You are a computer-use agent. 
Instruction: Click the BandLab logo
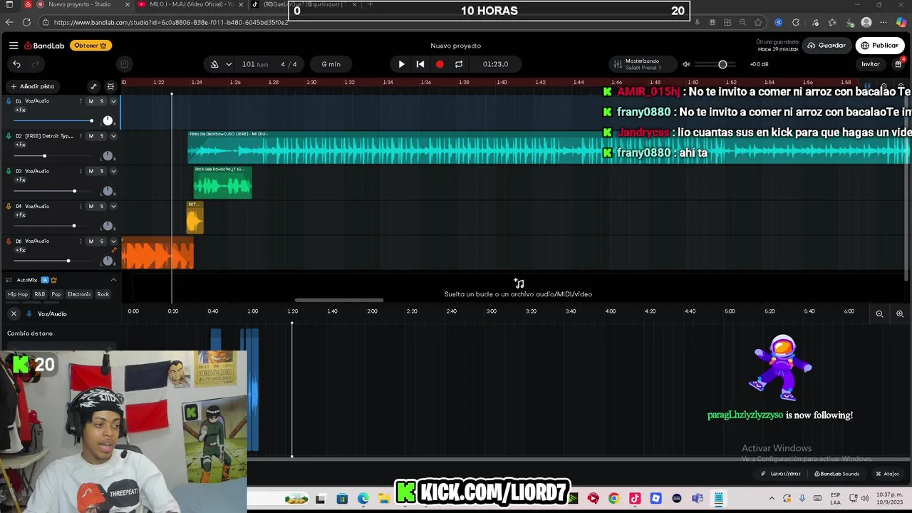(44, 46)
